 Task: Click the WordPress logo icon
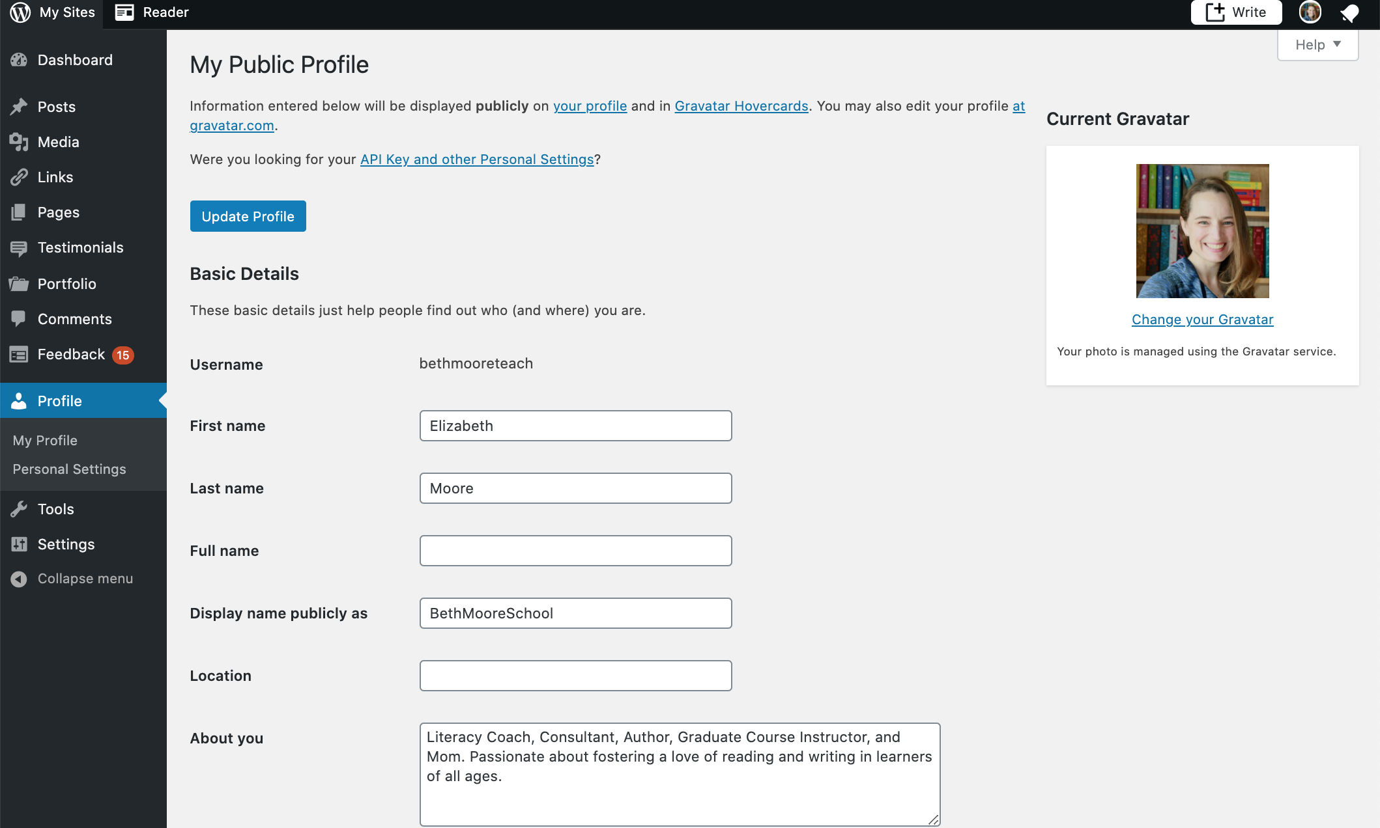click(20, 12)
